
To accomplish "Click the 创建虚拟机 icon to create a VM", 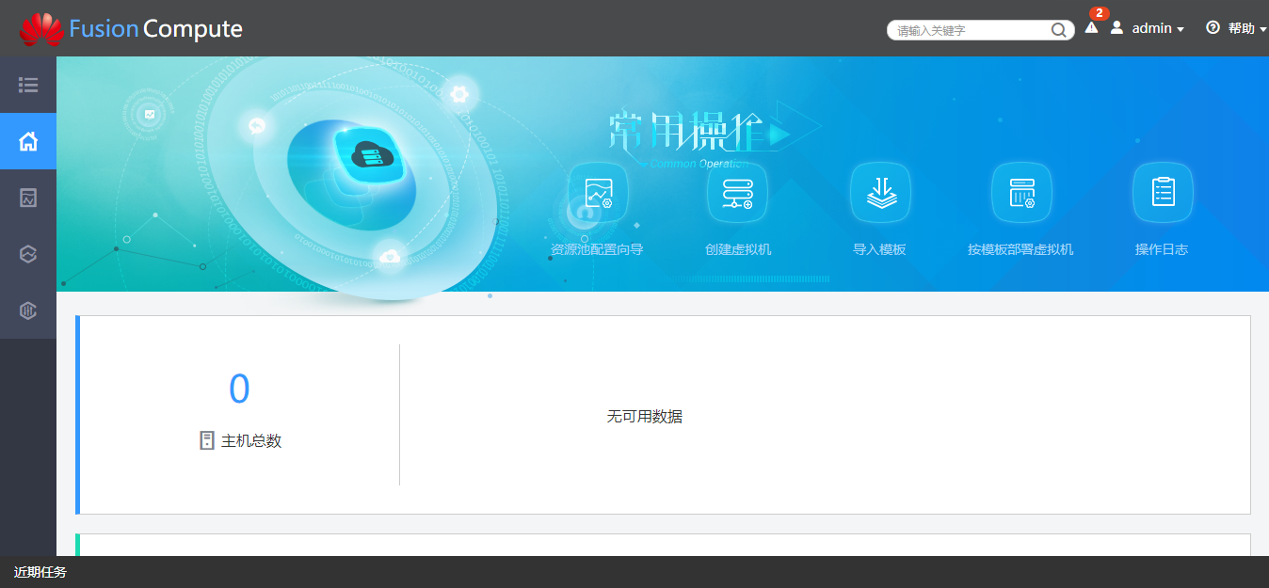I will (737, 193).
